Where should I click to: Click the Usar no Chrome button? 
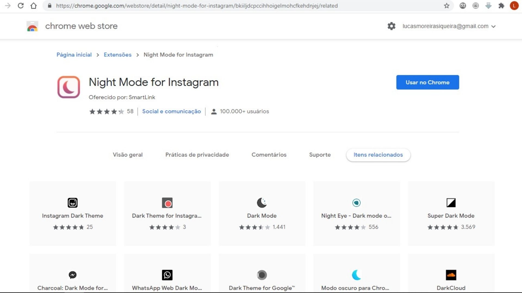pos(428,82)
